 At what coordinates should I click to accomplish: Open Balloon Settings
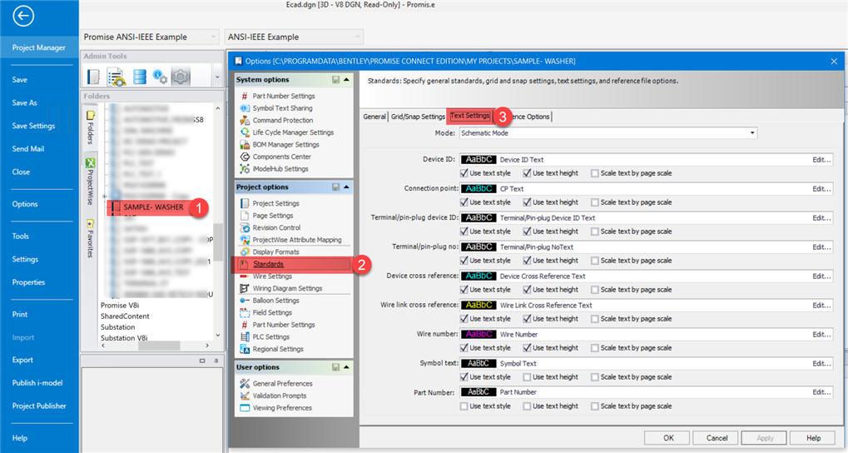click(x=275, y=301)
